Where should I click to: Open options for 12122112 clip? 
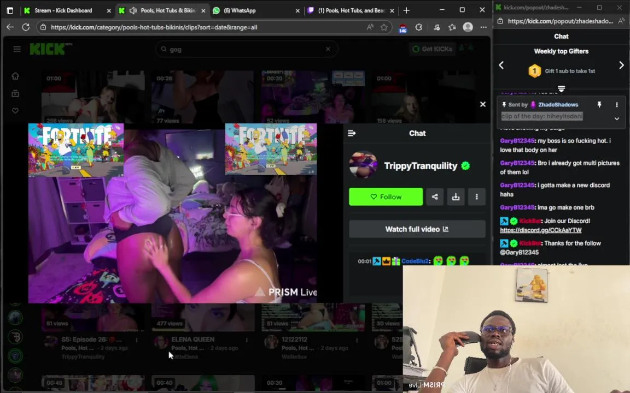tap(357, 340)
